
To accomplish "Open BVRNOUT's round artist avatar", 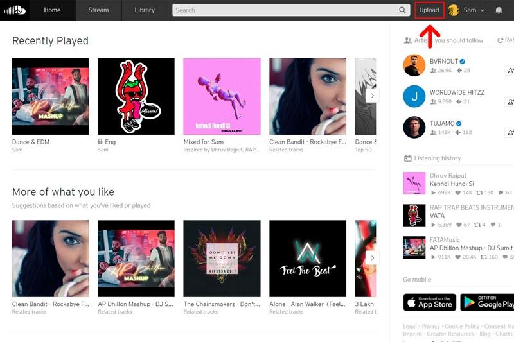I will [414, 65].
